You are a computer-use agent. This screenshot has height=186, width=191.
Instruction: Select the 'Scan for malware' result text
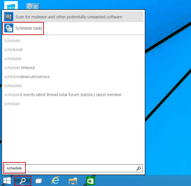[x=68, y=17]
